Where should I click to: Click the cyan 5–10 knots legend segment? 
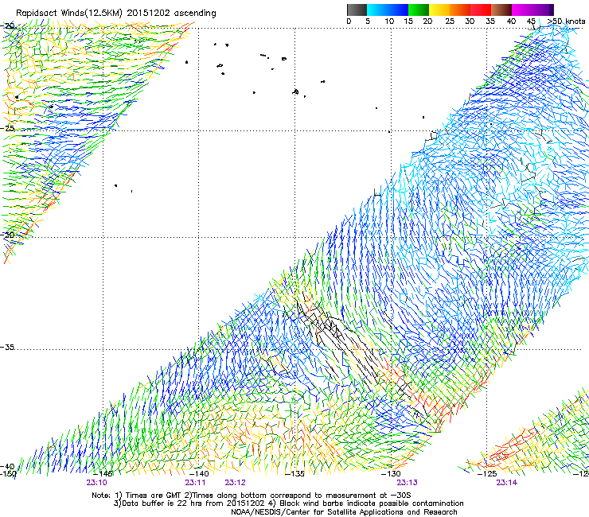click(x=377, y=10)
